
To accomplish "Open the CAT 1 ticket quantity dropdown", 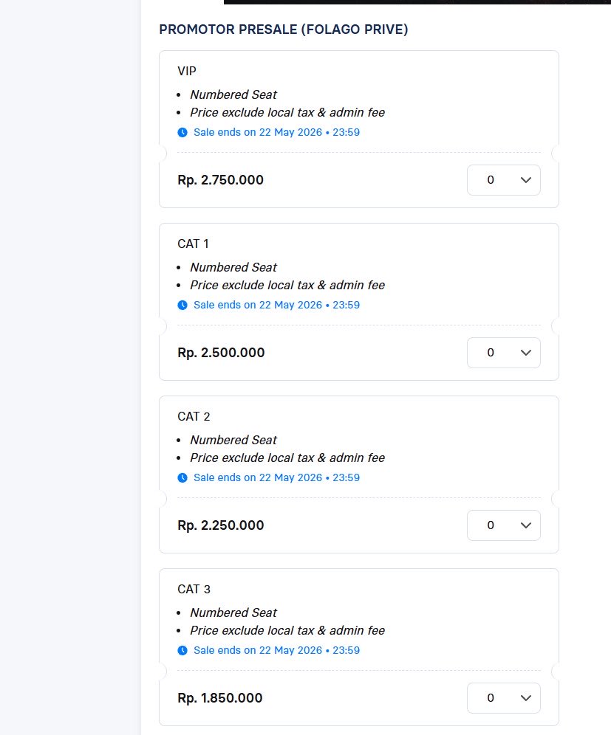I will 504,353.
